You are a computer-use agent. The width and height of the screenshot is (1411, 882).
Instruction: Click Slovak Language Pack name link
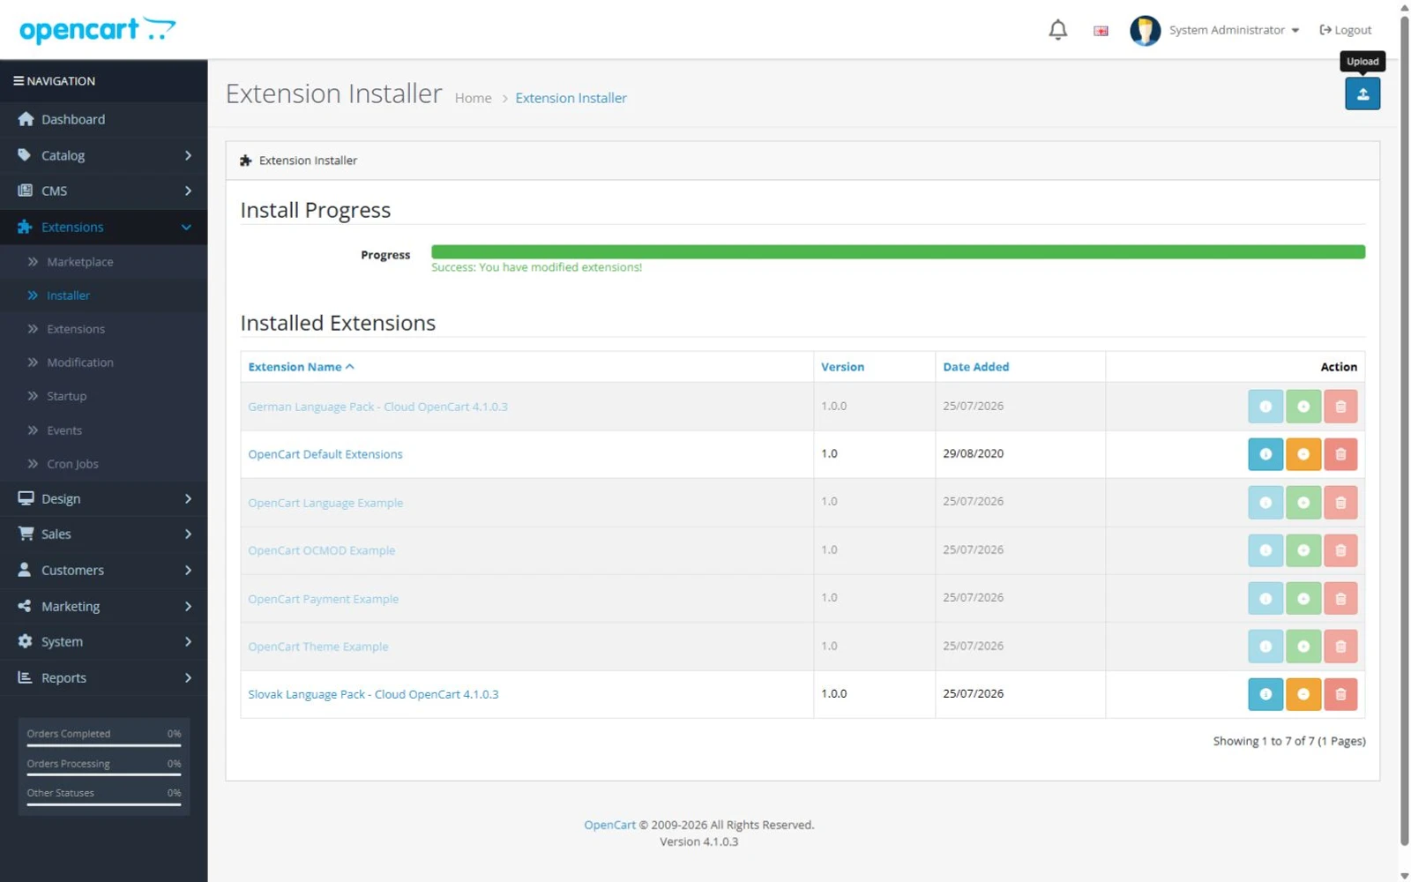click(373, 694)
